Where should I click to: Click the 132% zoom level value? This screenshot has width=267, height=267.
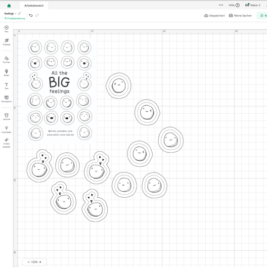34,262
